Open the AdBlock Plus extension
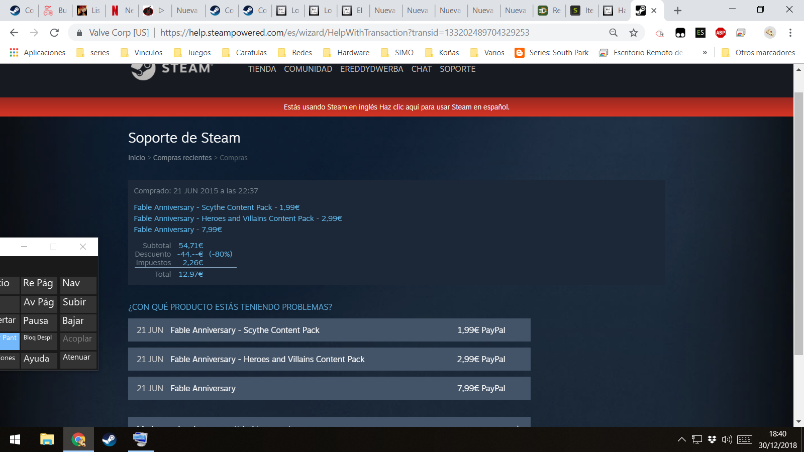This screenshot has width=804, height=452. click(721, 33)
